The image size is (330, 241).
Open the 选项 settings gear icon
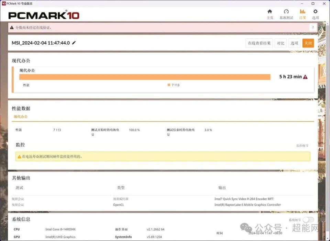(315, 12)
